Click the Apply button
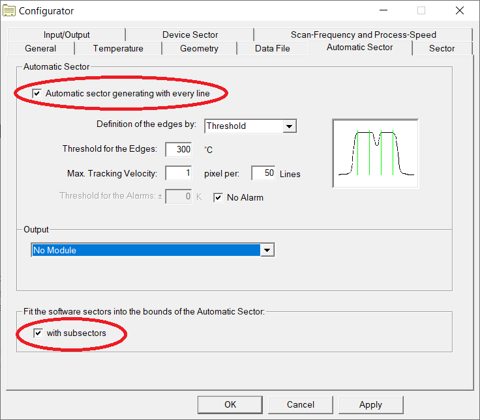This screenshot has height=420, width=480. [x=370, y=405]
